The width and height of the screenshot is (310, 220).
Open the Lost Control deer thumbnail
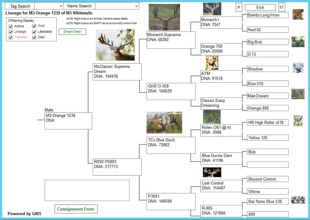coord(212,172)
